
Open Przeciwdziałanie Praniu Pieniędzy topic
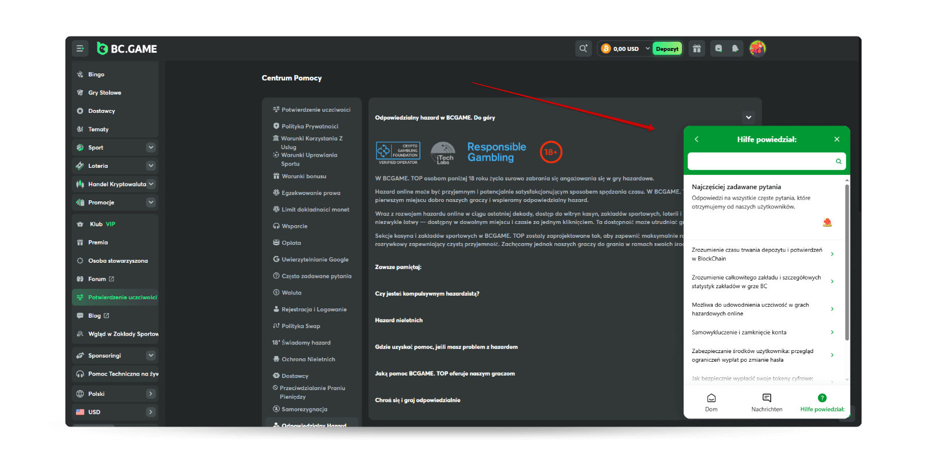coord(309,392)
